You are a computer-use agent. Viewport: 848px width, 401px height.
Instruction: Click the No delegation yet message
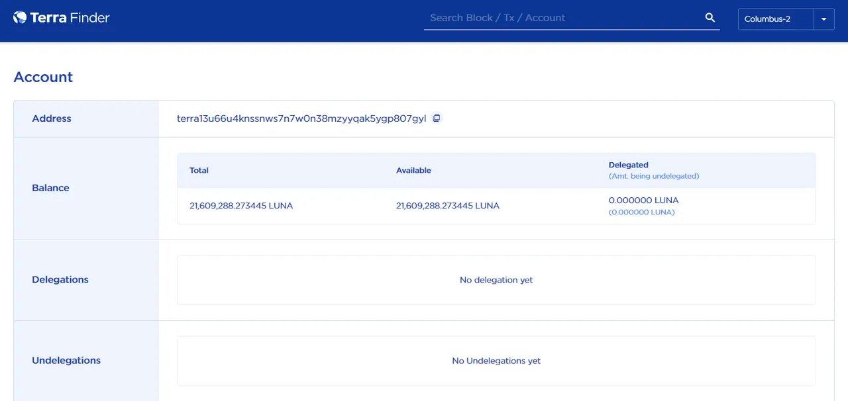[496, 280]
